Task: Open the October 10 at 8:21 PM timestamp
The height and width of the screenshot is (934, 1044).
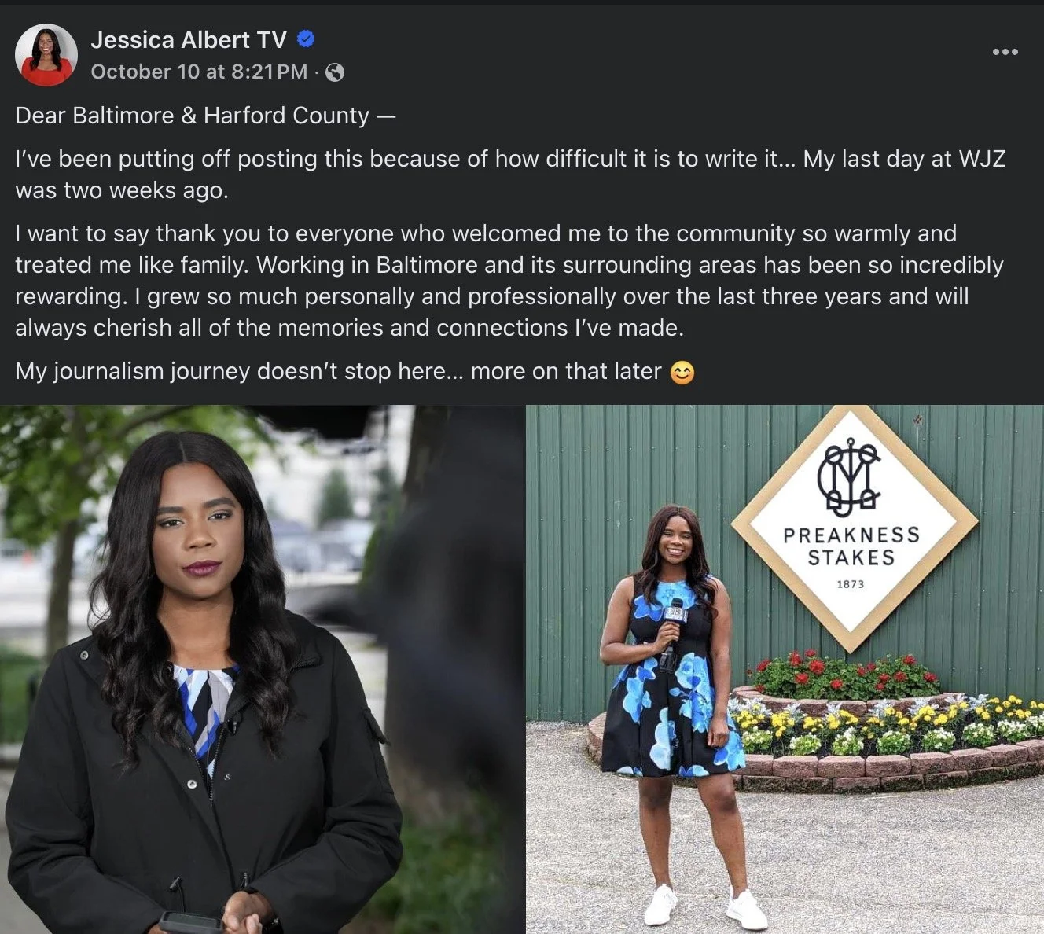Action: [199, 72]
